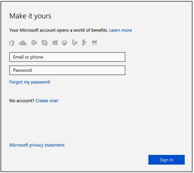Click the Store shopping cart icon

pos(95,43)
